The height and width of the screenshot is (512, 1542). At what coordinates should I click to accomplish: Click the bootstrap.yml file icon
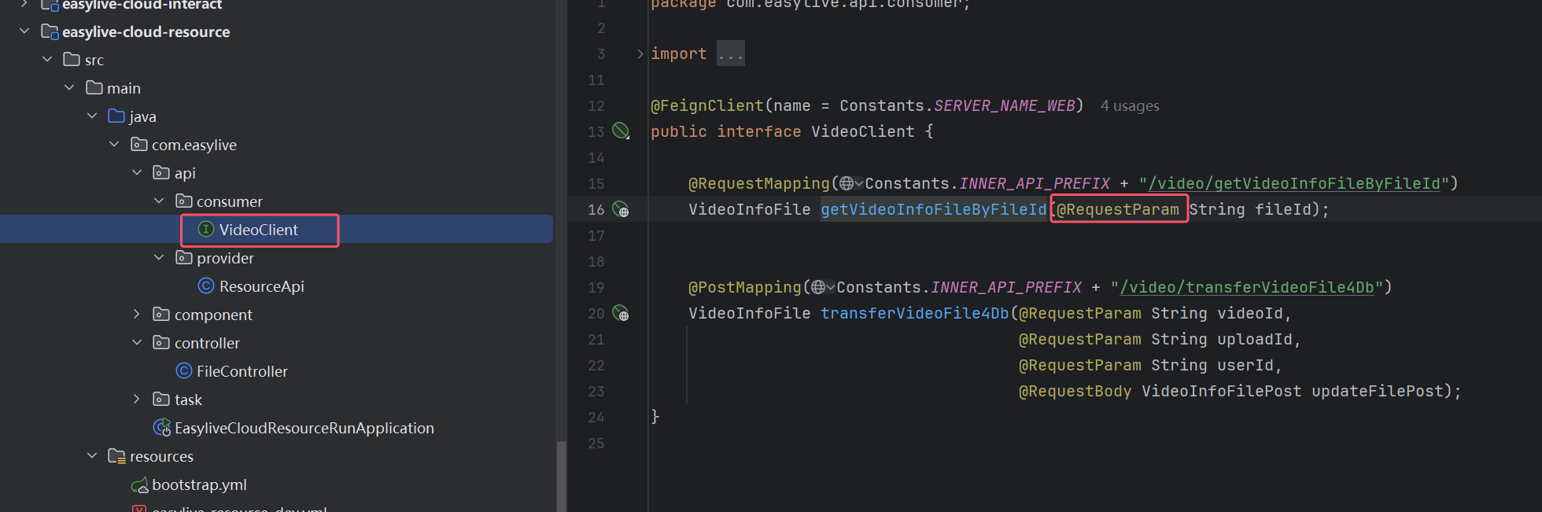pos(139,485)
